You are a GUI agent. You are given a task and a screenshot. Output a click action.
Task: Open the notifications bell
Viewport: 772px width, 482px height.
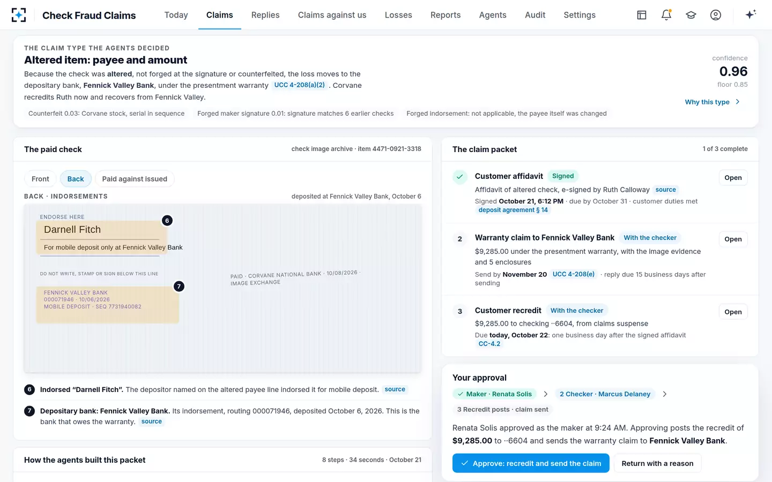(x=666, y=15)
